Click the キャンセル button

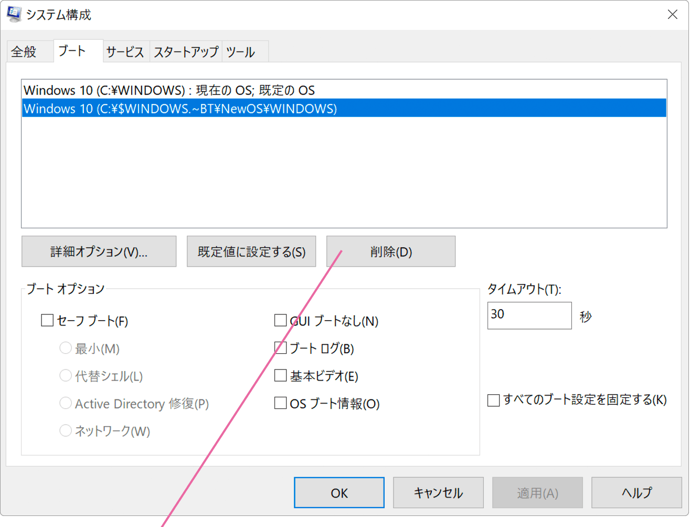tap(438, 492)
